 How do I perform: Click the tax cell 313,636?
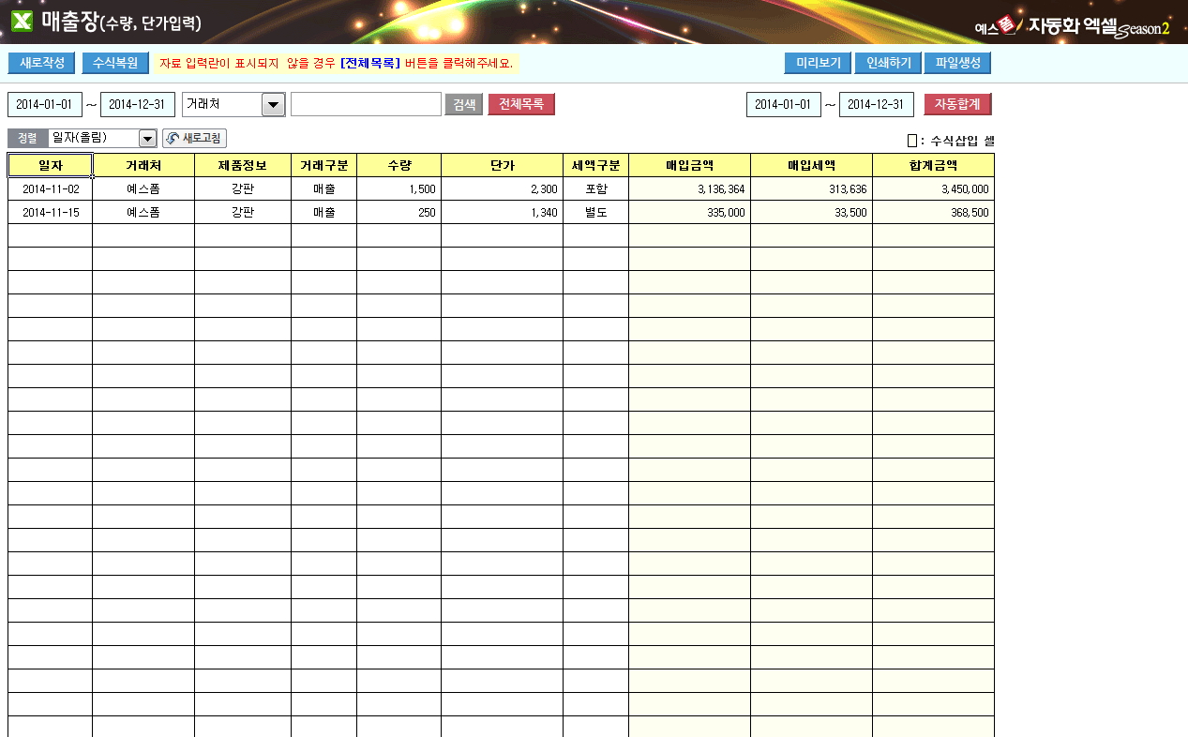click(811, 188)
